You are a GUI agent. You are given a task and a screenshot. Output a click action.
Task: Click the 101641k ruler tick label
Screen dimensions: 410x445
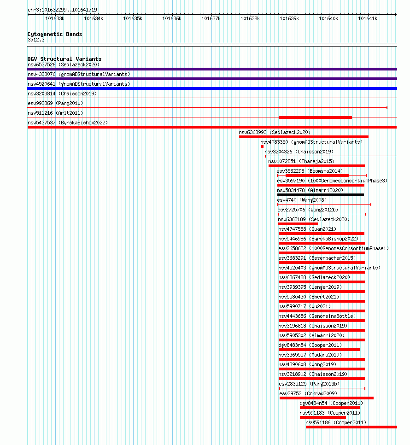click(368, 19)
